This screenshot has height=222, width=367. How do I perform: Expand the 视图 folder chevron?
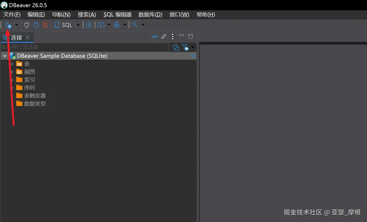coord(12,72)
